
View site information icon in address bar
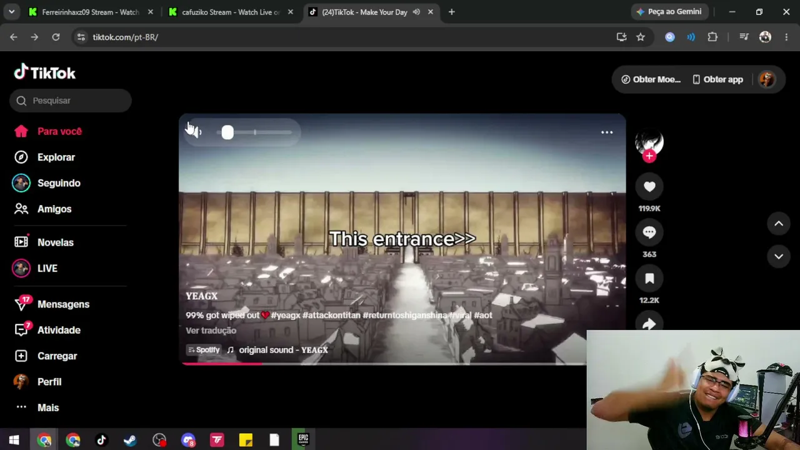81,37
